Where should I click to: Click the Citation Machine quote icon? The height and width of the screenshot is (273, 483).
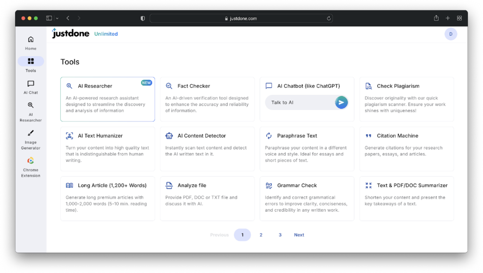pyautogui.click(x=368, y=136)
